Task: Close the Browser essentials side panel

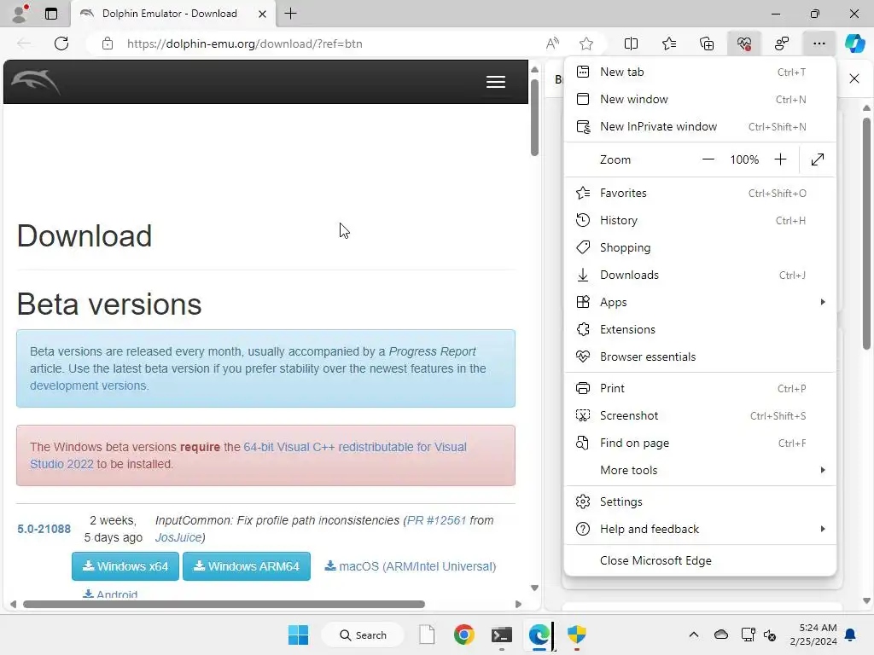Action: (x=854, y=78)
